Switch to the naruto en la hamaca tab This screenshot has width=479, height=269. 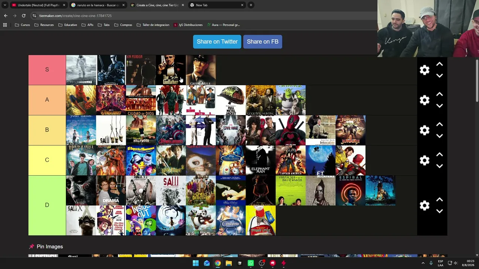pyautogui.click(x=98, y=5)
